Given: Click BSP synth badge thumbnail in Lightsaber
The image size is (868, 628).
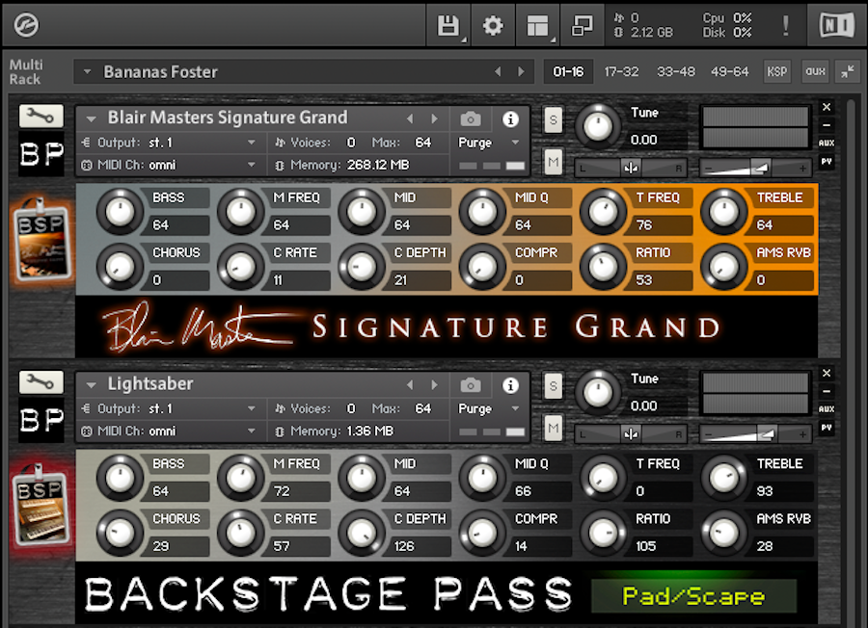Looking at the screenshot, I should [41, 506].
